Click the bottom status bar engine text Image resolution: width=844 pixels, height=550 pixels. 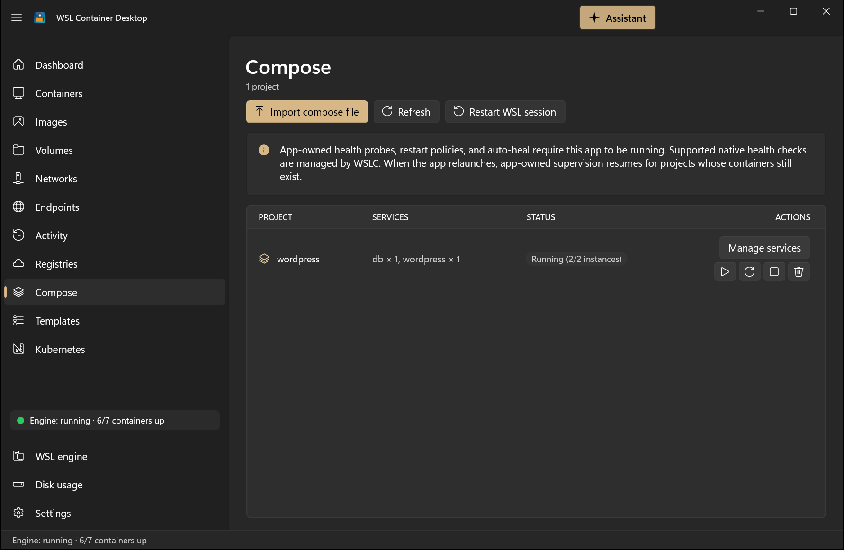point(80,541)
